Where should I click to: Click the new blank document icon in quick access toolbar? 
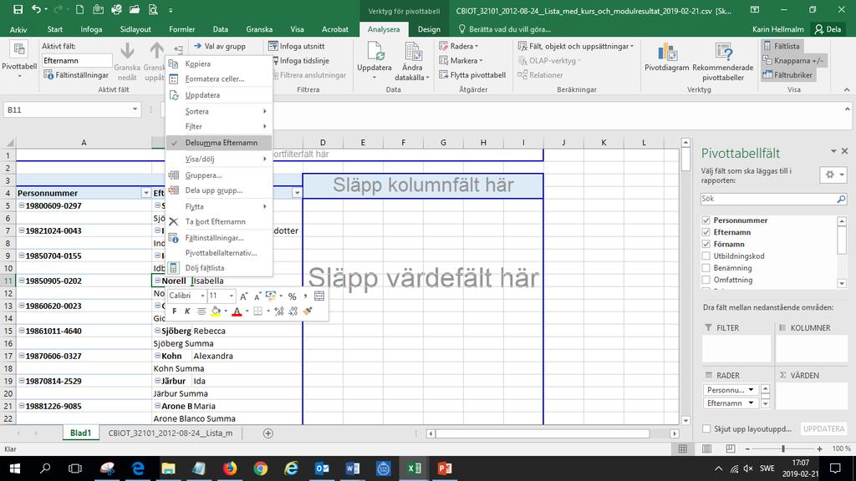[x=79, y=9]
